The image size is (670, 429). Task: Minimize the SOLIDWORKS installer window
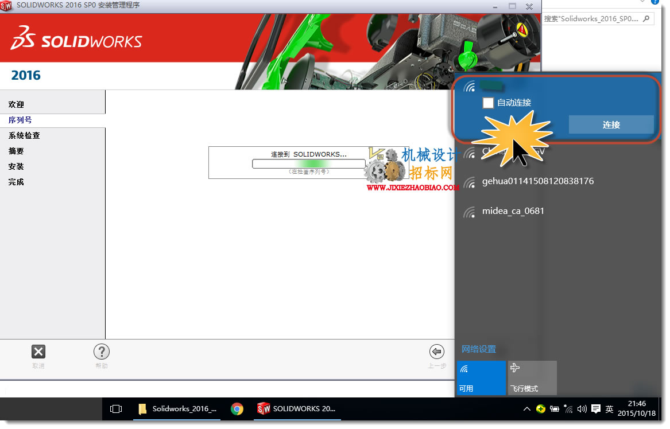pyautogui.click(x=495, y=6)
